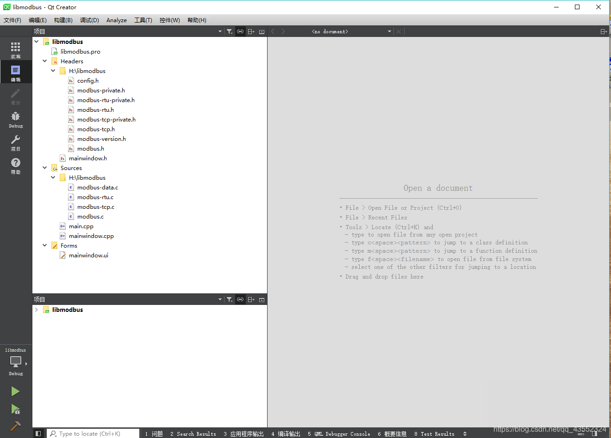The height and width of the screenshot is (438, 611).
Task: Select modbus-data.c source file
Action: click(98, 187)
